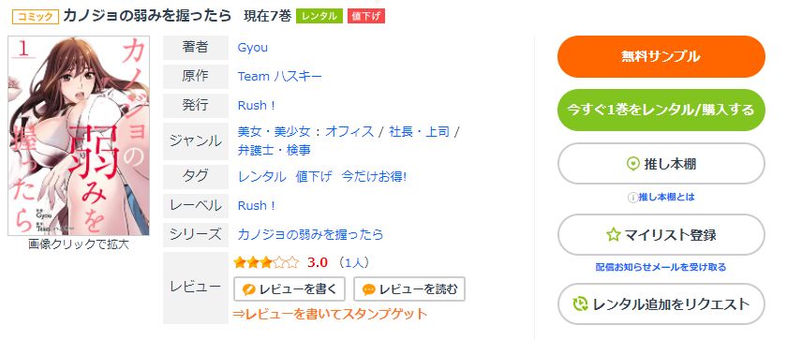Enlarge the manga cover thumbnail
Viewport: 787px width, 340px height.
79,136
